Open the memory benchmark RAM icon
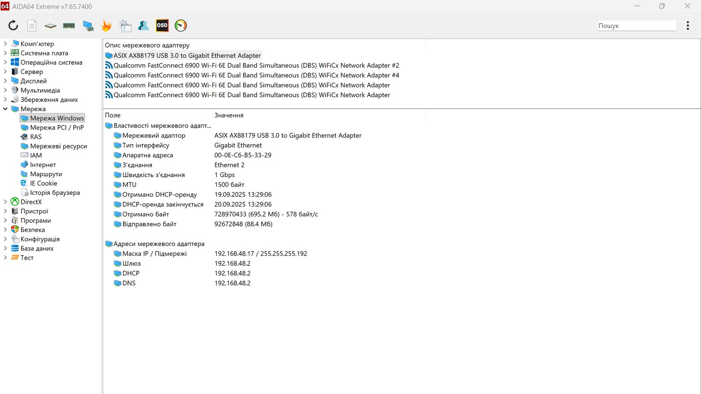Image resolution: width=701 pixels, height=394 pixels. coord(69,26)
